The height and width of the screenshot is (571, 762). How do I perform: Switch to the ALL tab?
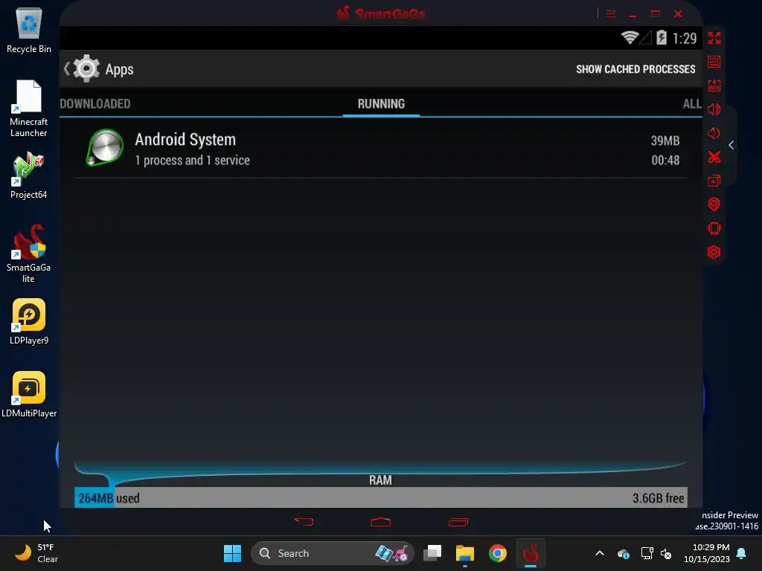(x=692, y=103)
